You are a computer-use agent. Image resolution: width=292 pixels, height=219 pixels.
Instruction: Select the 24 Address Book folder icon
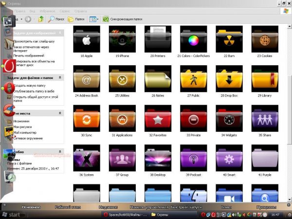(x=87, y=78)
